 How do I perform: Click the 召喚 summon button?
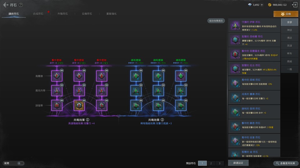[286, 14]
